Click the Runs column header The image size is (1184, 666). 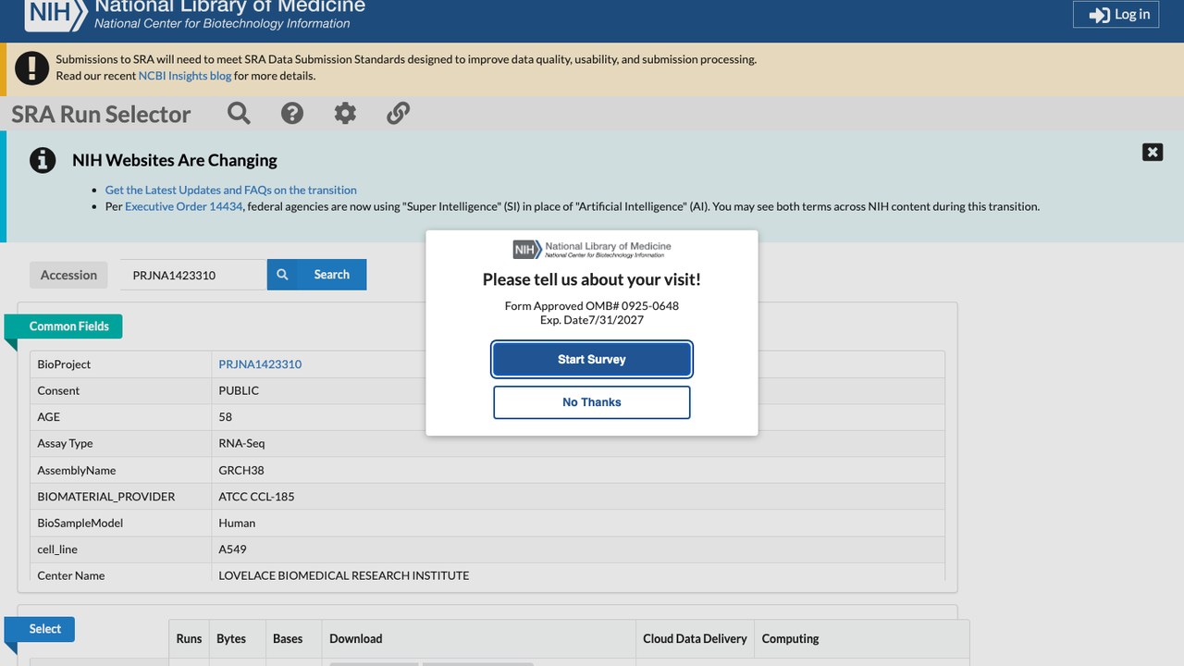[189, 638]
